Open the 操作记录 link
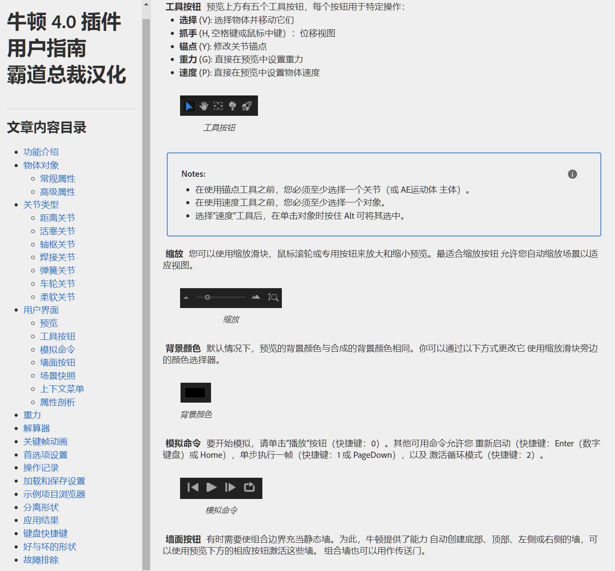 coord(41,468)
